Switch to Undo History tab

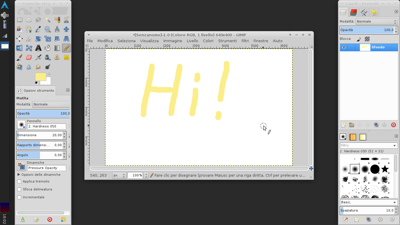(x=374, y=12)
